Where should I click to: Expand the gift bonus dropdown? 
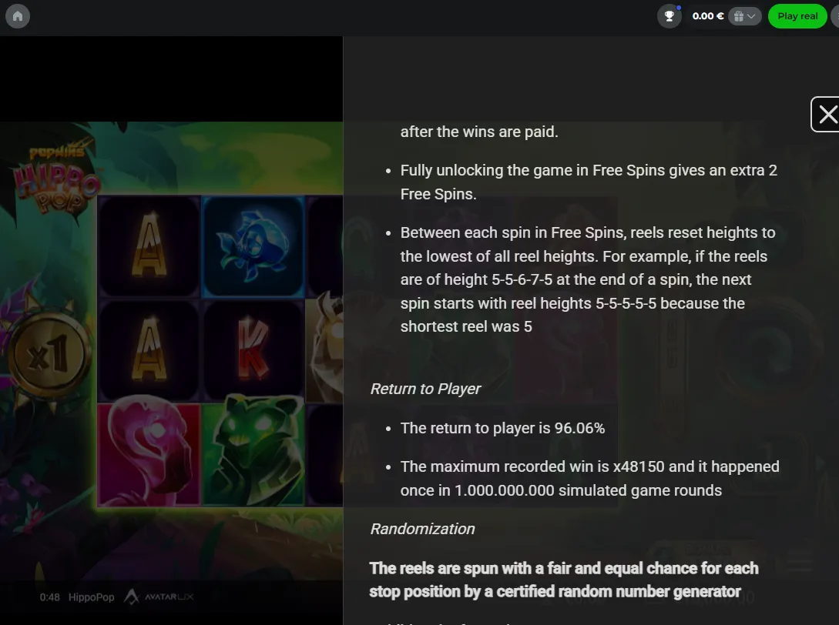(x=744, y=16)
